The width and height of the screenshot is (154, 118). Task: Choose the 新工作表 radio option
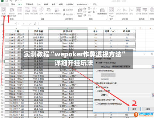pos(97,87)
